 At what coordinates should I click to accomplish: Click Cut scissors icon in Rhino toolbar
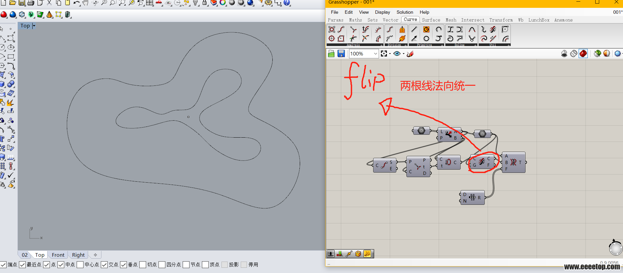[x=49, y=3]
